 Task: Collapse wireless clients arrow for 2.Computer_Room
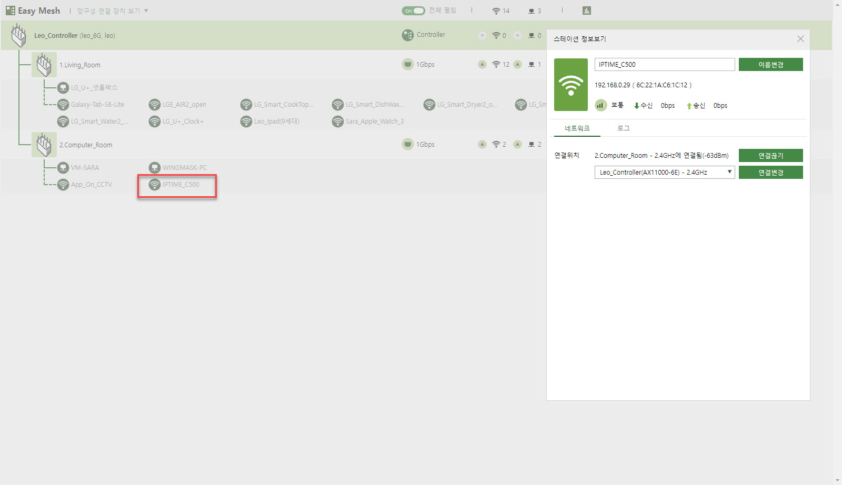click(x=482, y=144)
